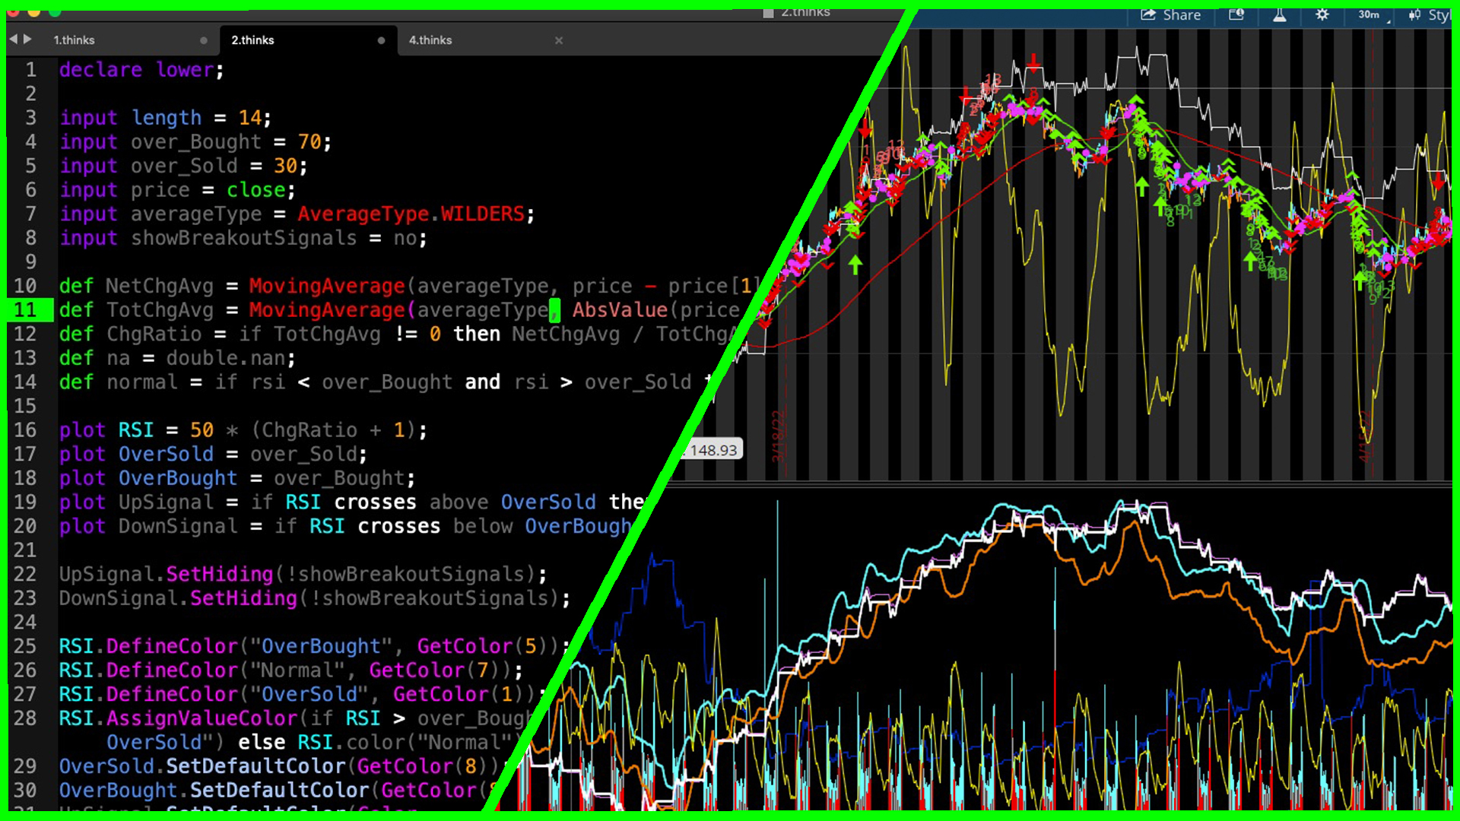Image resolution: width=1460 pixels, height=821 pixels.
Task: Click the chart info window icon
Action: (x=1236, y=15)
